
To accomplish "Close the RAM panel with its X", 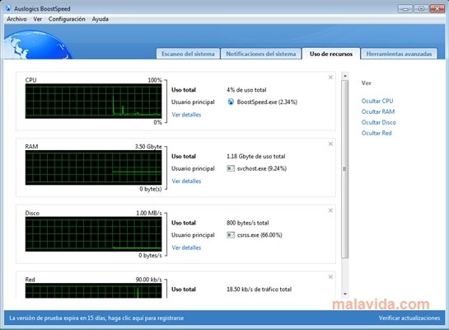I will tap(330, 144).
